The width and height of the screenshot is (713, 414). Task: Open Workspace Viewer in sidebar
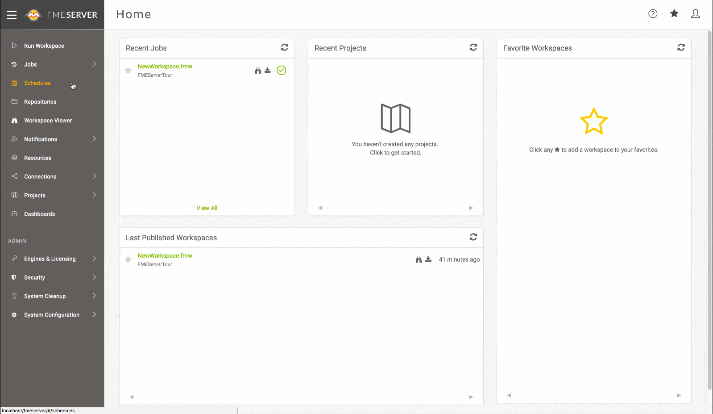(48, 121)
